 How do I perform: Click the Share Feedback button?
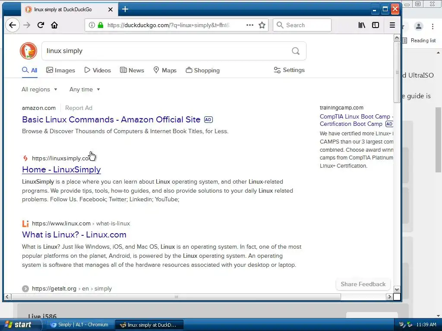point(363,284)
